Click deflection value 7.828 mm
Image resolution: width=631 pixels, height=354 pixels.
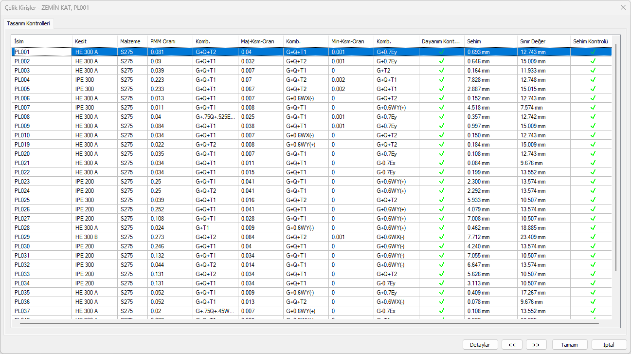pyautogui.click(x=491, y=79)
